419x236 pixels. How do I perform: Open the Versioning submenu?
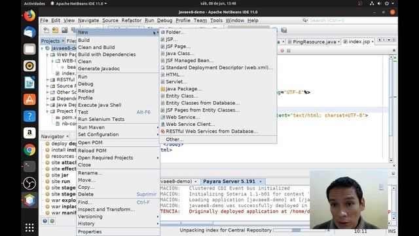coord(118,216)
